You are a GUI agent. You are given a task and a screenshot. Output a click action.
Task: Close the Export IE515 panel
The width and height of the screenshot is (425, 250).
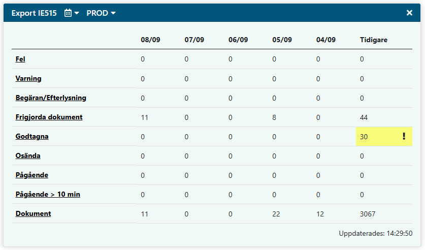pos(409,13)
